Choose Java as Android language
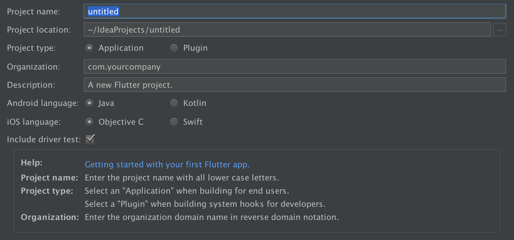The height and width of the screenshot is (240, 514). [x=89, y=103]
